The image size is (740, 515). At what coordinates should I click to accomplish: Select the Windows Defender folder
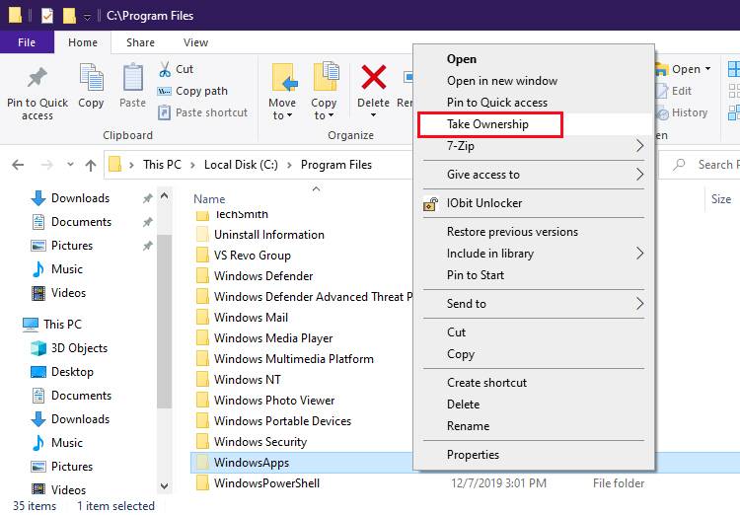coord(263,276)
